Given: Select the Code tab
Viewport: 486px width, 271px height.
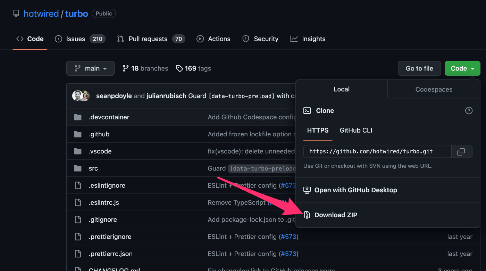Looking at the screenshot, I should tap(30, 39).
